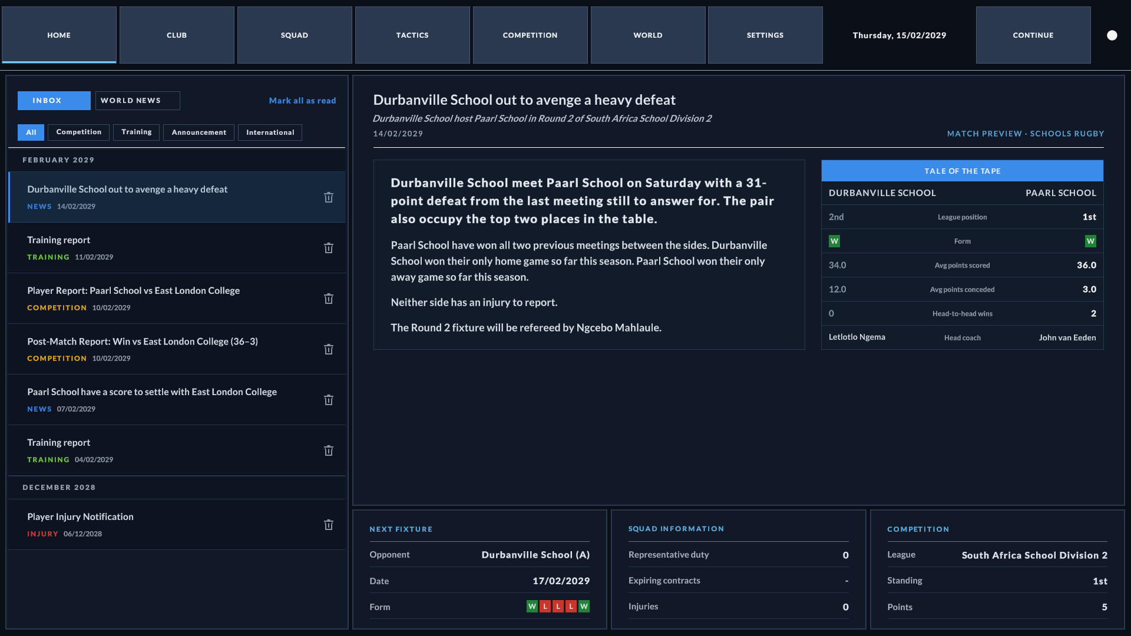This screenshot has width=1131, height=636.
Task: Click the Points row value 5
Action: point(1104,607)
